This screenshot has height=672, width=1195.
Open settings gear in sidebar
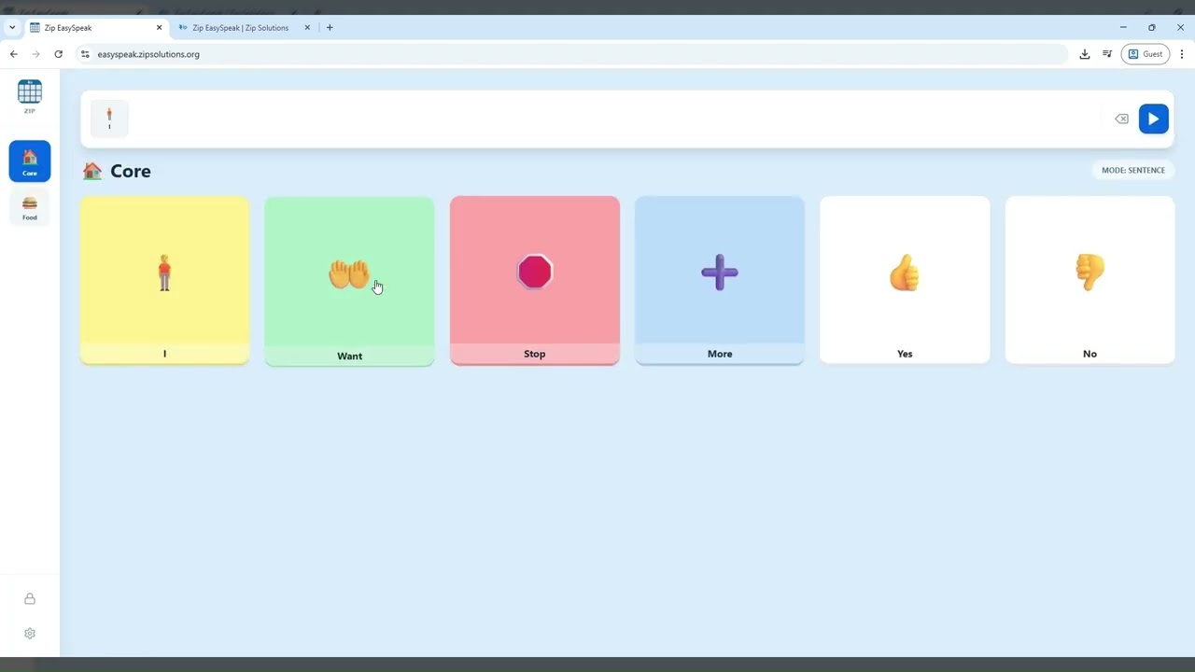click(x=30, y=633)
